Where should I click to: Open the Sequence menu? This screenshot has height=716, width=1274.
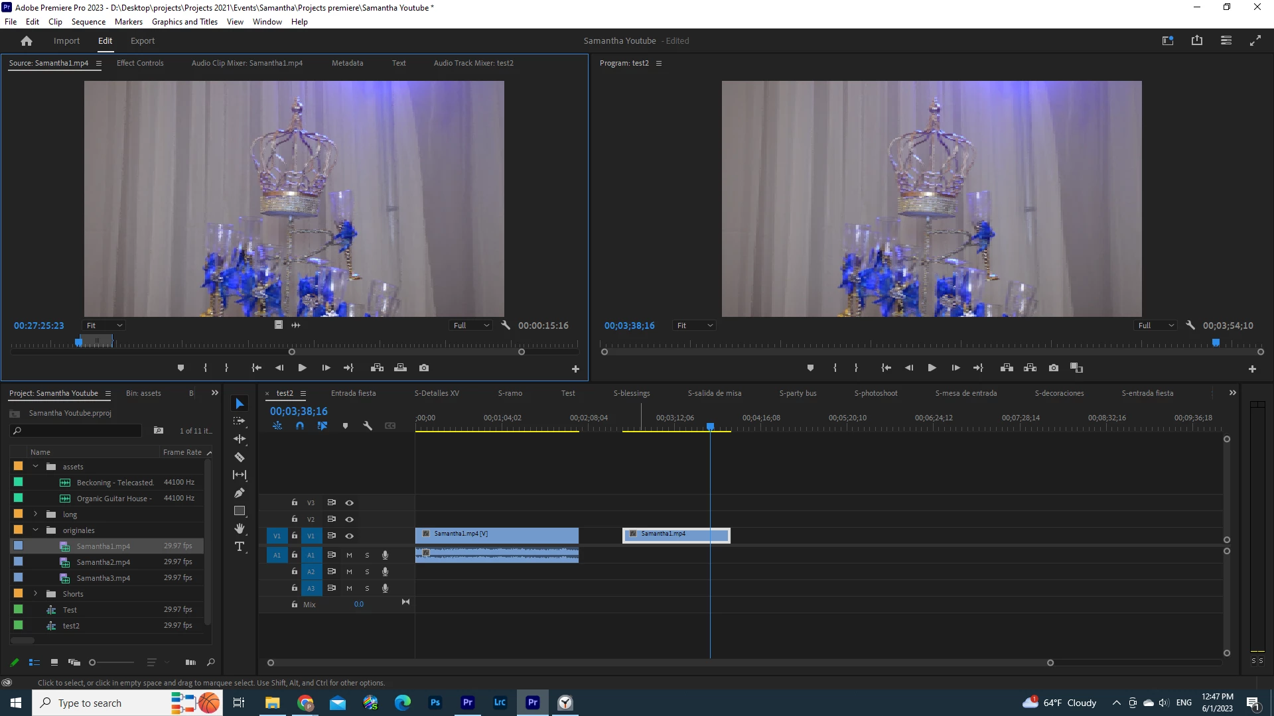pos(88,22)
